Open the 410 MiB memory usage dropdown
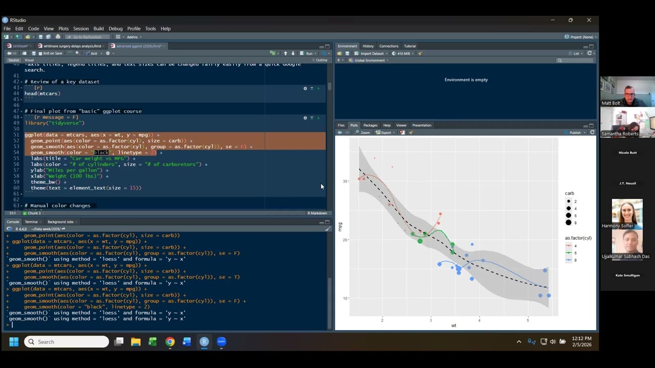The height and width of the screenshot is (368, 655). pyautogui.click(x=403, y=53)
